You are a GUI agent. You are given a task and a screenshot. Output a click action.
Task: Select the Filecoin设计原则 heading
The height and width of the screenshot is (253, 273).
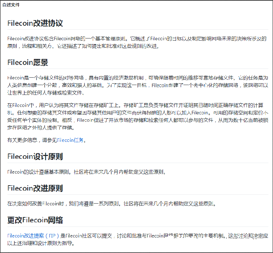tap(35, 156)
